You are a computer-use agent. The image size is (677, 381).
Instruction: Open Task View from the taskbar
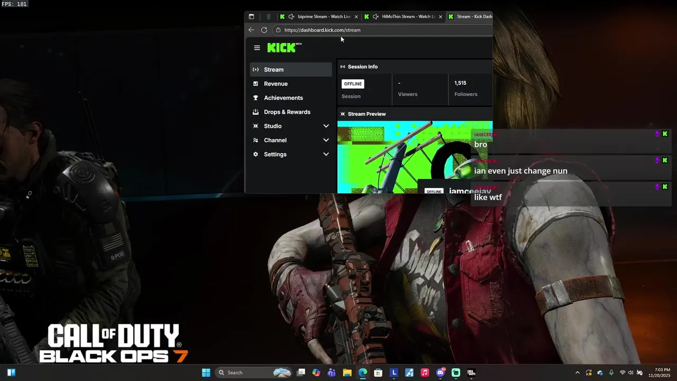click(301, 373)
